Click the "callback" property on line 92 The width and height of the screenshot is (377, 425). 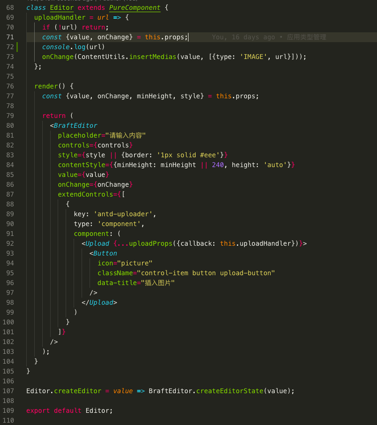pyautogui.click(x=196, y=243)
